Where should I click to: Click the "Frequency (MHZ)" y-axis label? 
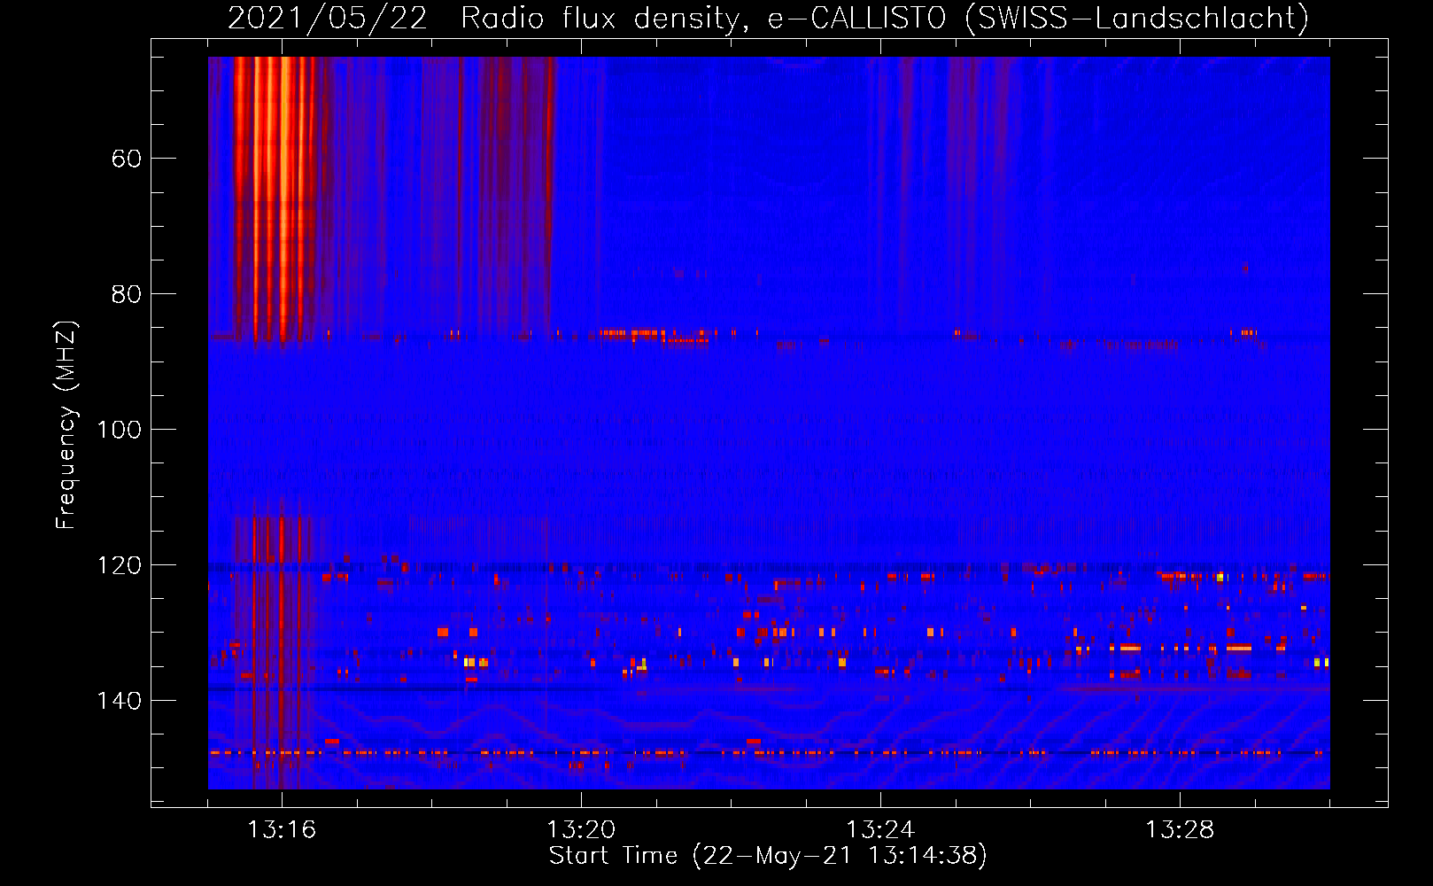(x=66, y=424)
